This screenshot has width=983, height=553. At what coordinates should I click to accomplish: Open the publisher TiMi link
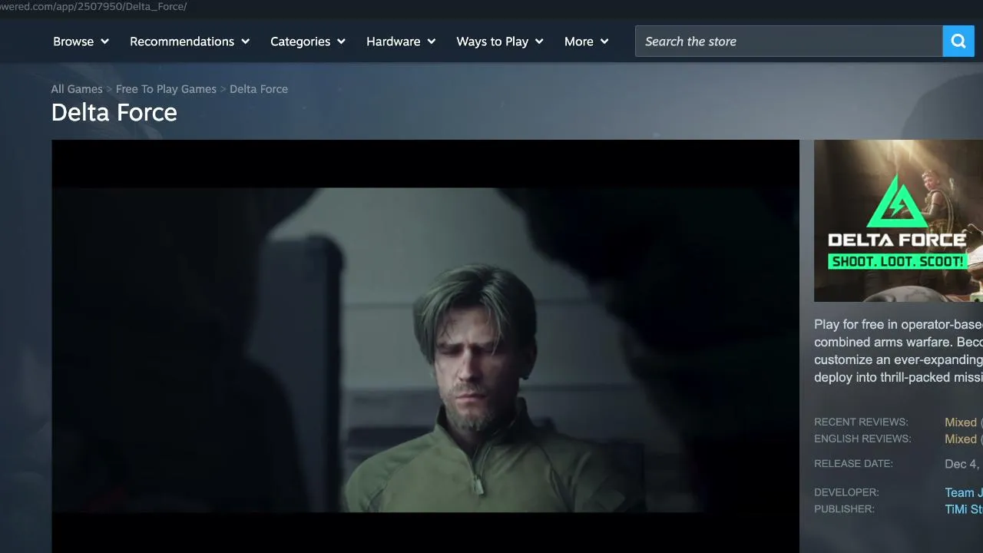(x=963, y=509)
